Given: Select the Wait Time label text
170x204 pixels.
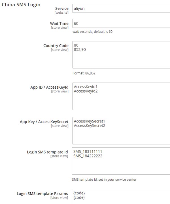Looking at the screenshot, I should point(59,23).
